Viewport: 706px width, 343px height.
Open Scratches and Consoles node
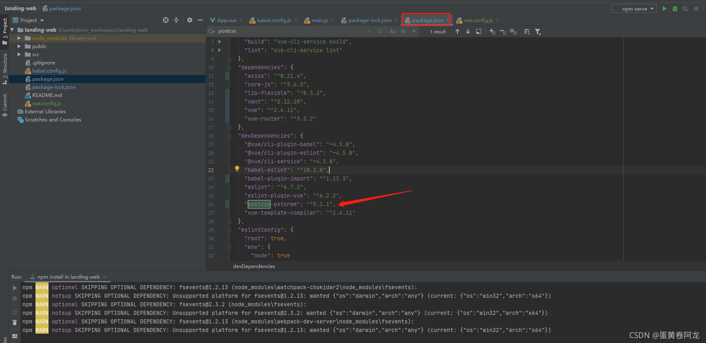tap(53, 120)
